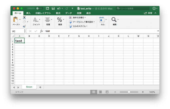170x109 pixels.
Task: Click the smiley feedback icon
Action: click(154, 8)
